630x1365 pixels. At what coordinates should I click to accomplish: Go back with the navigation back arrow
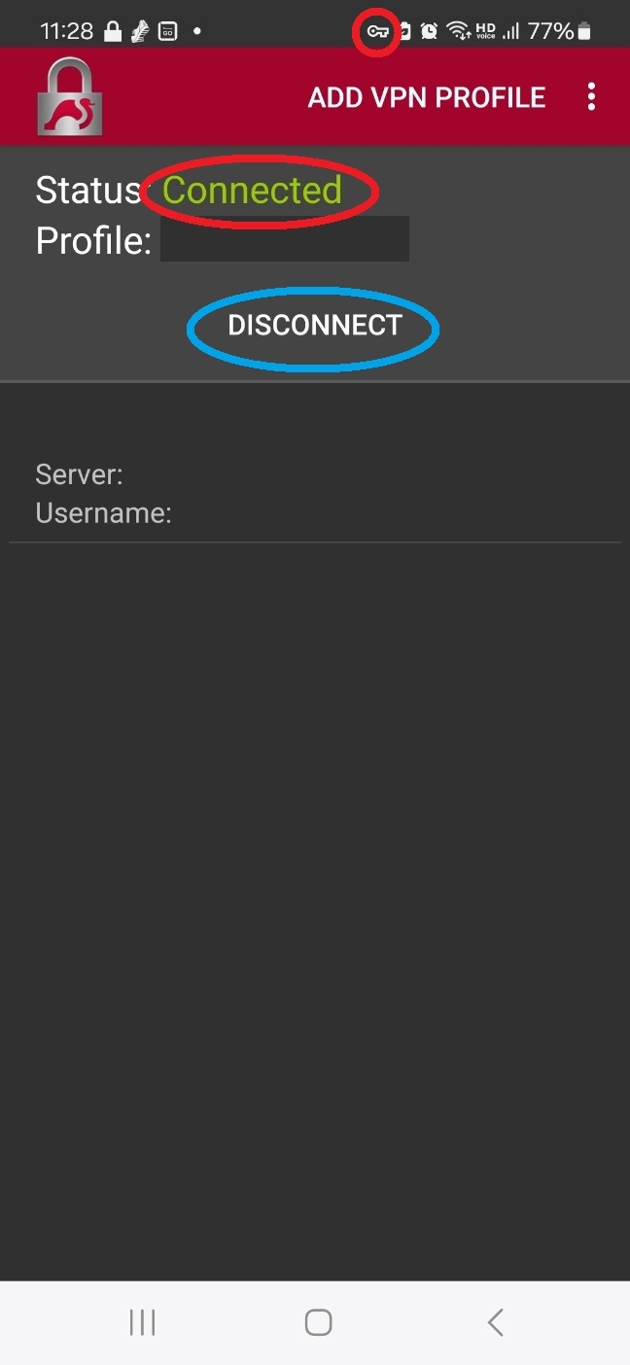coord(495,1322)
